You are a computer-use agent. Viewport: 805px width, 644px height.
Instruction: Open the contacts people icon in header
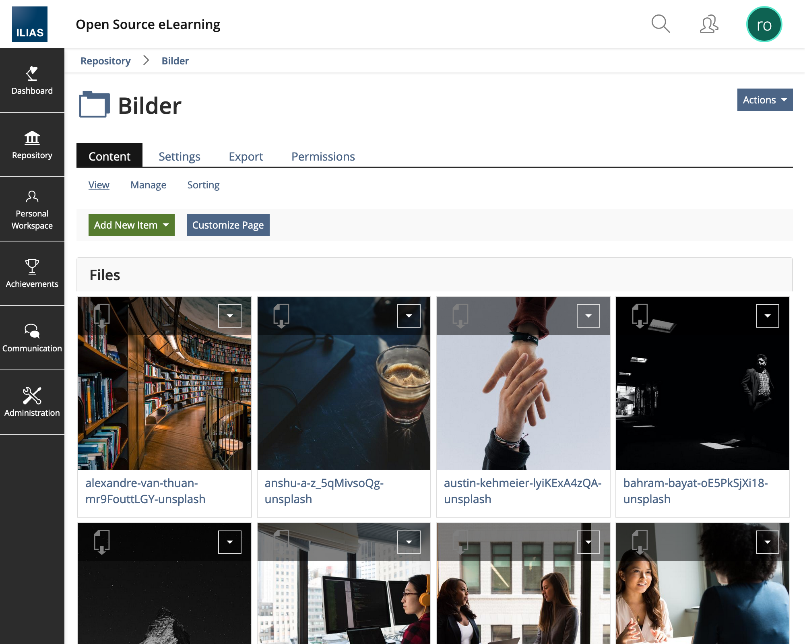(x=709, y=24)
